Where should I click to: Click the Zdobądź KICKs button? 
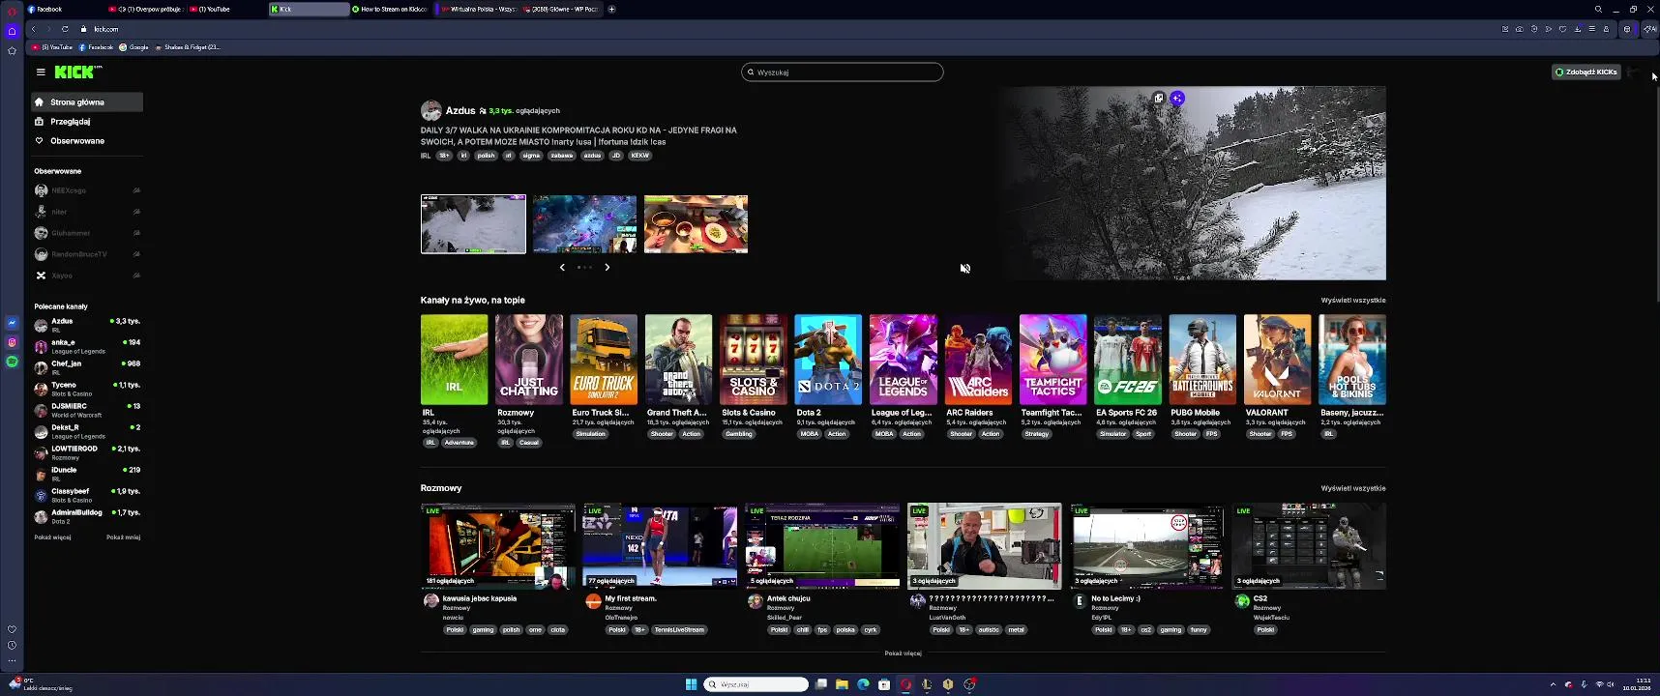pyautogui.click(x=1586, y=72)
